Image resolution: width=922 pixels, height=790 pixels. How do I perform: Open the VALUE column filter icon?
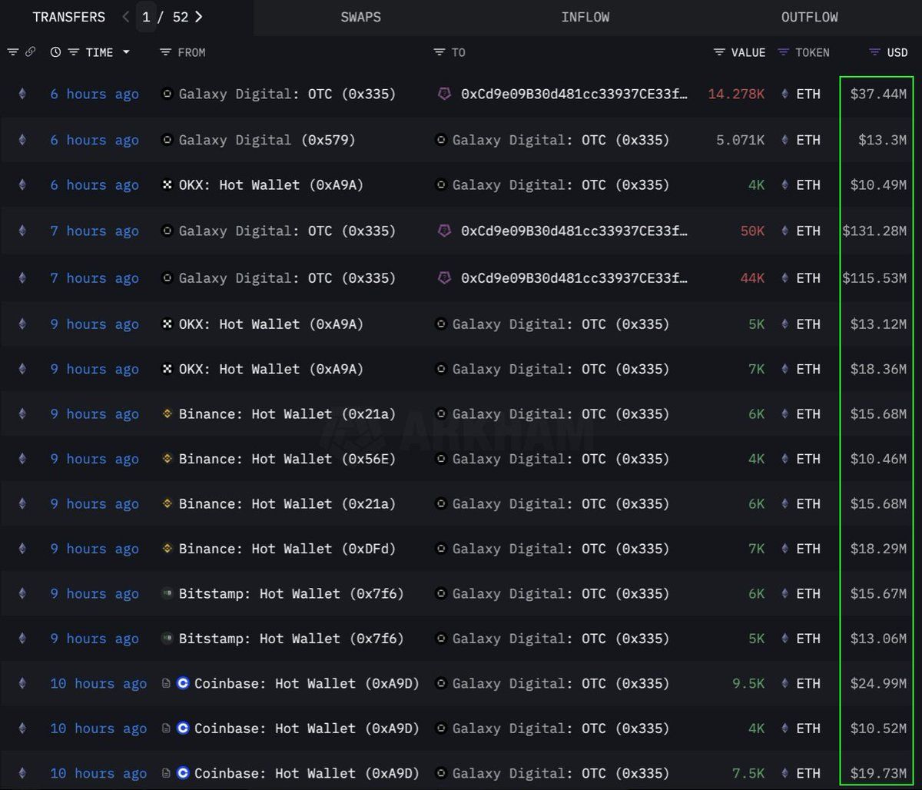(719, 52)
